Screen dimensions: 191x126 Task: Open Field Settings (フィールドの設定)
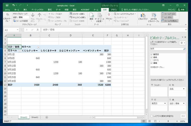pos(20,21)
